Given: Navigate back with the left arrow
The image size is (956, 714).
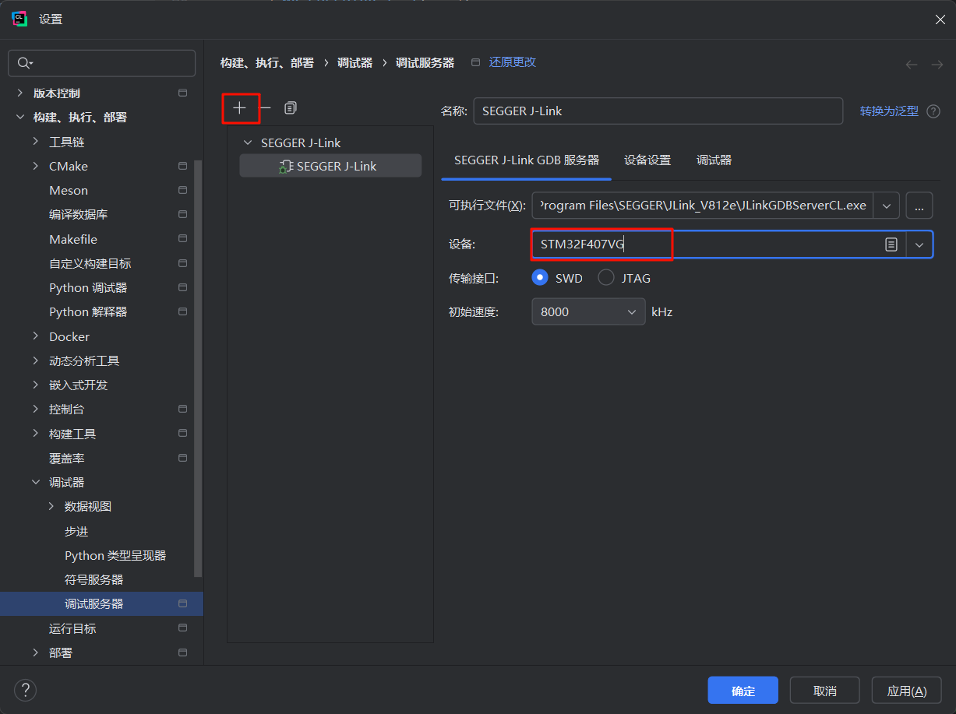Looking at the screenshot, I should point(912,65).
